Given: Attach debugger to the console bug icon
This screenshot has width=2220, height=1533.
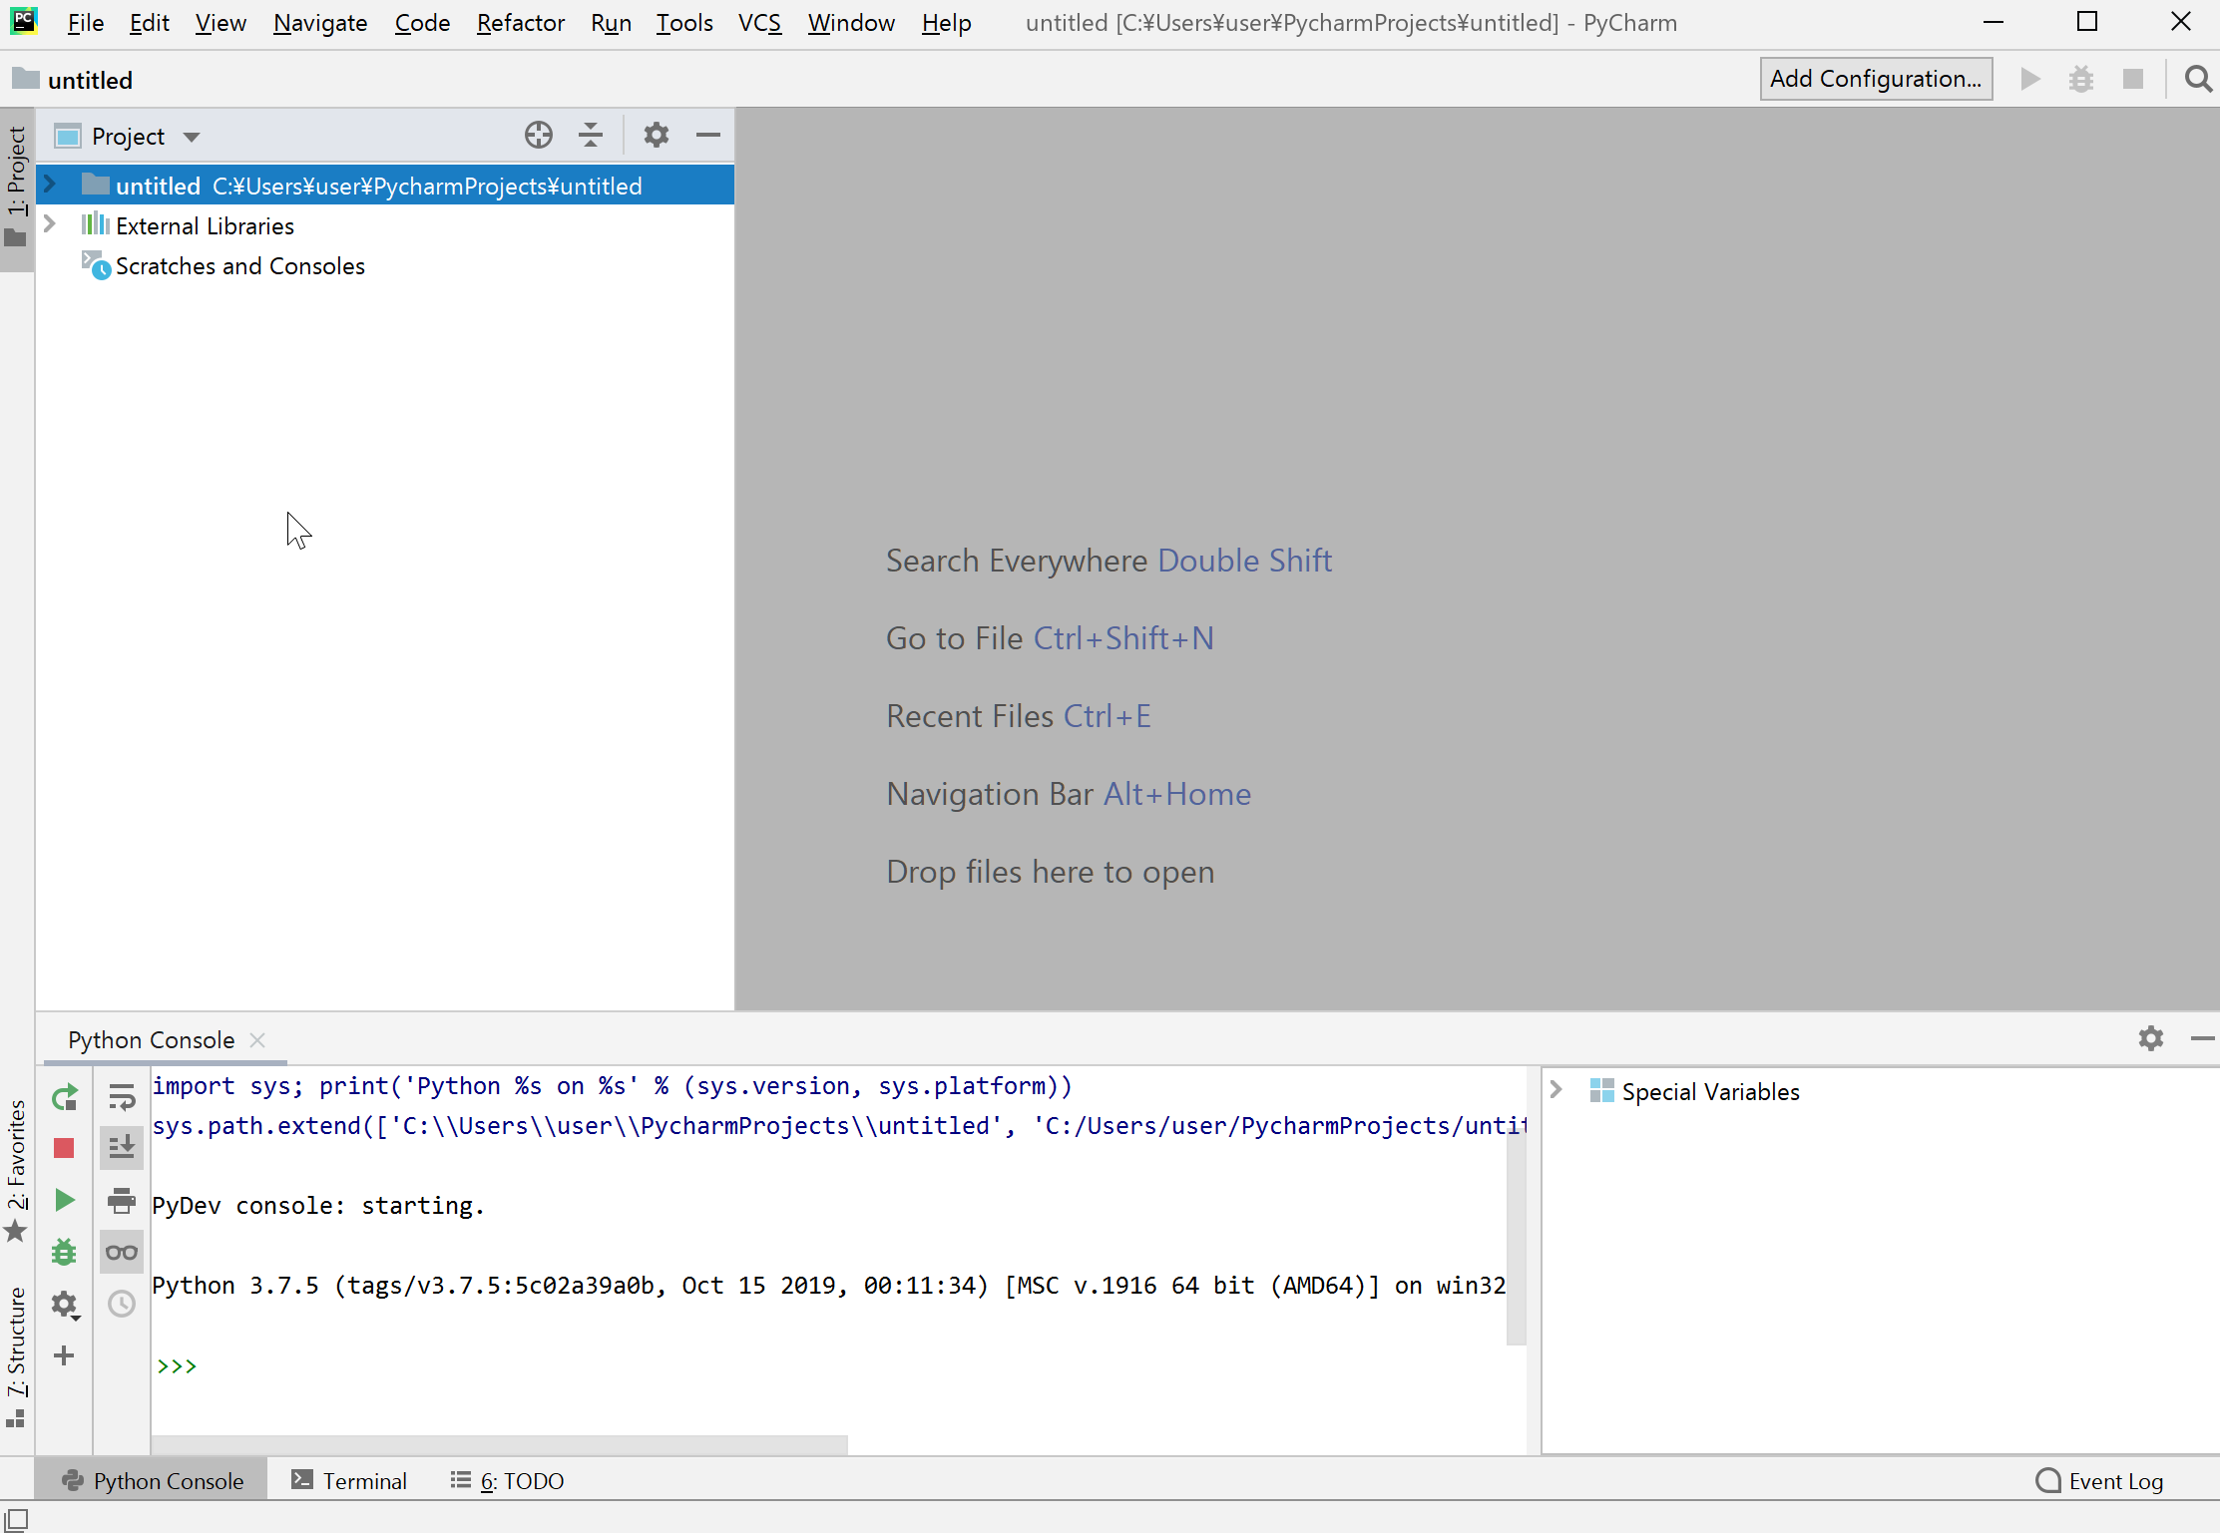Looking at the screenshot, I should 64,1252.
